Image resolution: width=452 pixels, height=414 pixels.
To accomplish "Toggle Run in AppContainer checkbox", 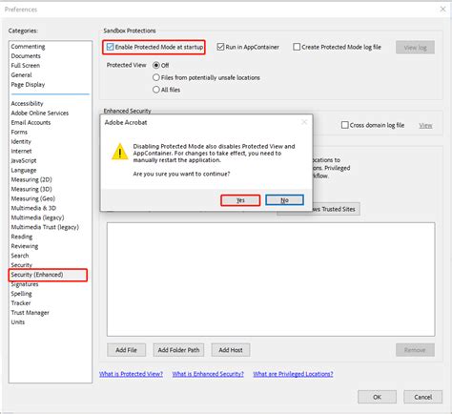I will pyautogui.click(x=220, y=47).
